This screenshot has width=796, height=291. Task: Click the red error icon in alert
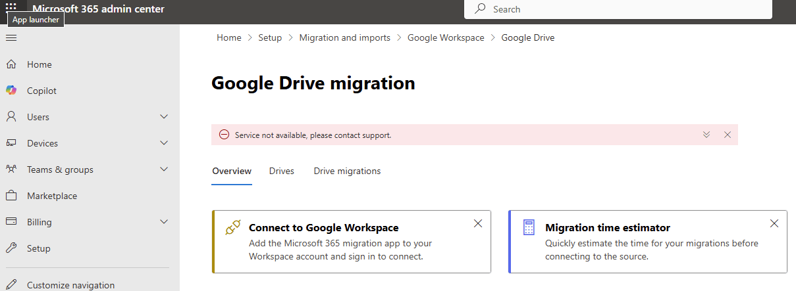(224, 135)
